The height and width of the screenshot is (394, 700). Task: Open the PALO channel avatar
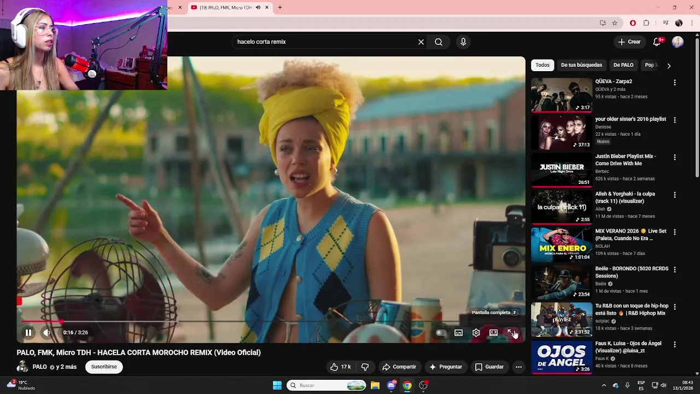pos(22,367)
